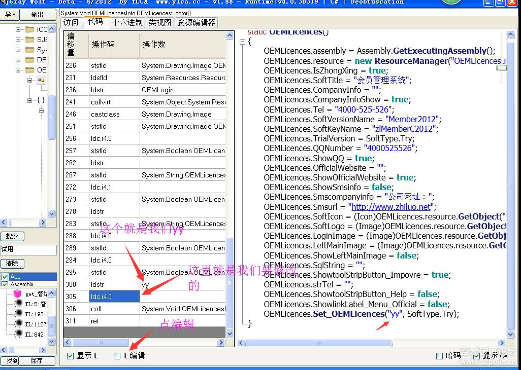Collapse the code block at opening brace
The width and height of the screenshot is (521, 370).
pos(242,42)
